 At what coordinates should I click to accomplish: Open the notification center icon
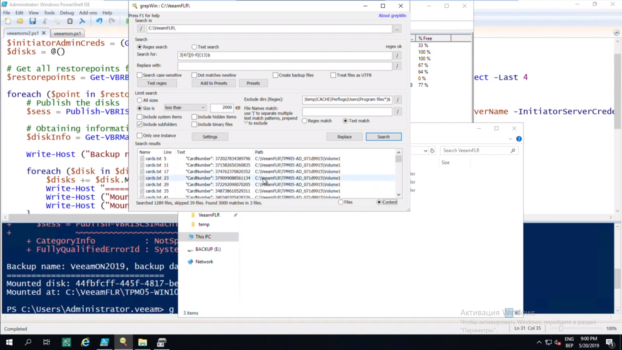[x=610, y=342]
